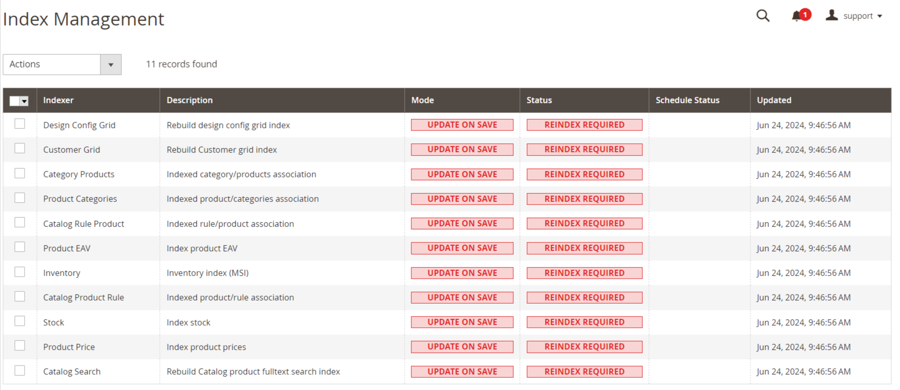Open the notifications bell icon
900x390 pixels.
pos(797,16)
